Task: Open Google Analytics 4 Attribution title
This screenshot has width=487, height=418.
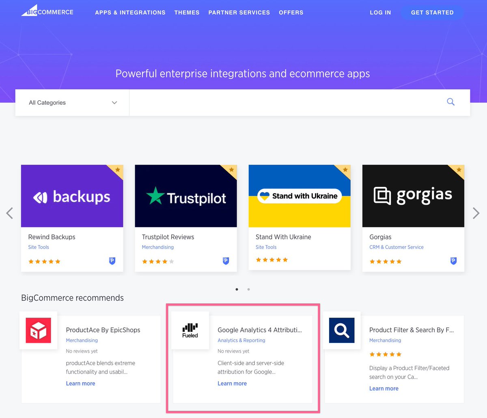Action: [260, 330]
